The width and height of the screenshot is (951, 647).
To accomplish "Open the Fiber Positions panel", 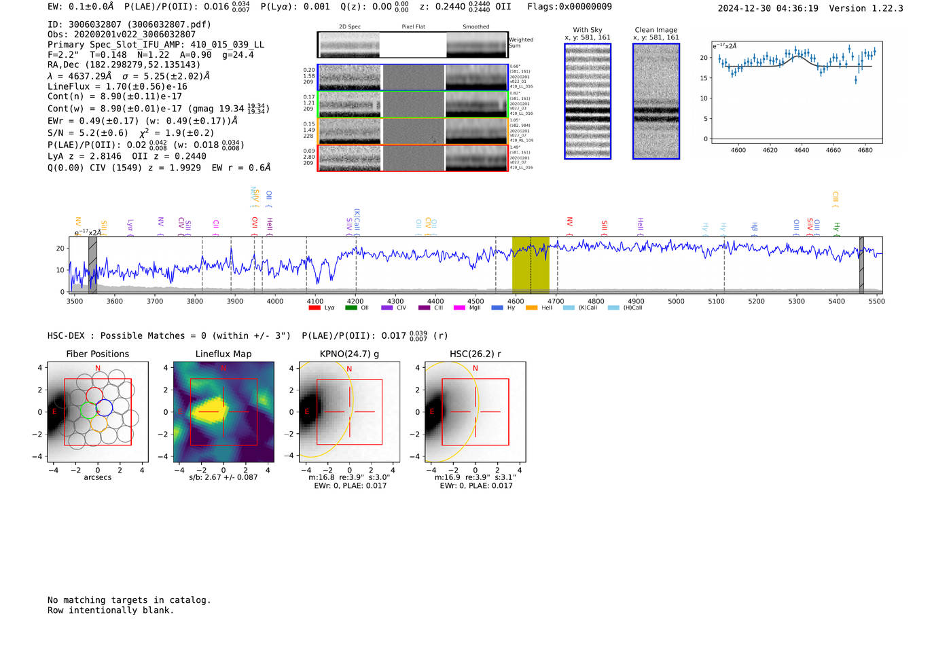I will pos(98,412).
